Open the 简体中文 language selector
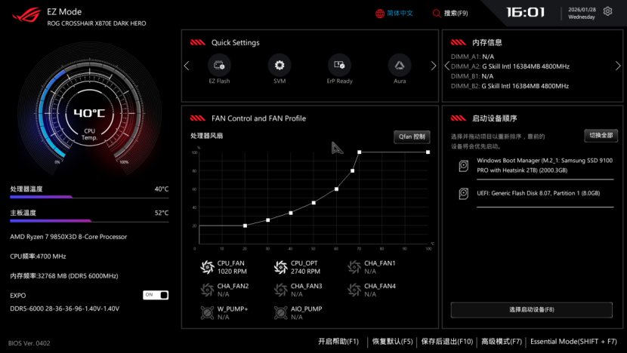The width and height of the screenshot is (627, 353). point(394,13)
